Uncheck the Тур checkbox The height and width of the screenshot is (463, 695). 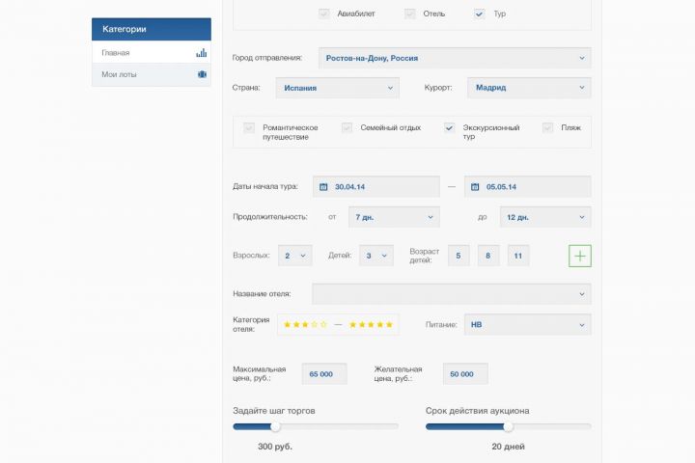point(479,14)
